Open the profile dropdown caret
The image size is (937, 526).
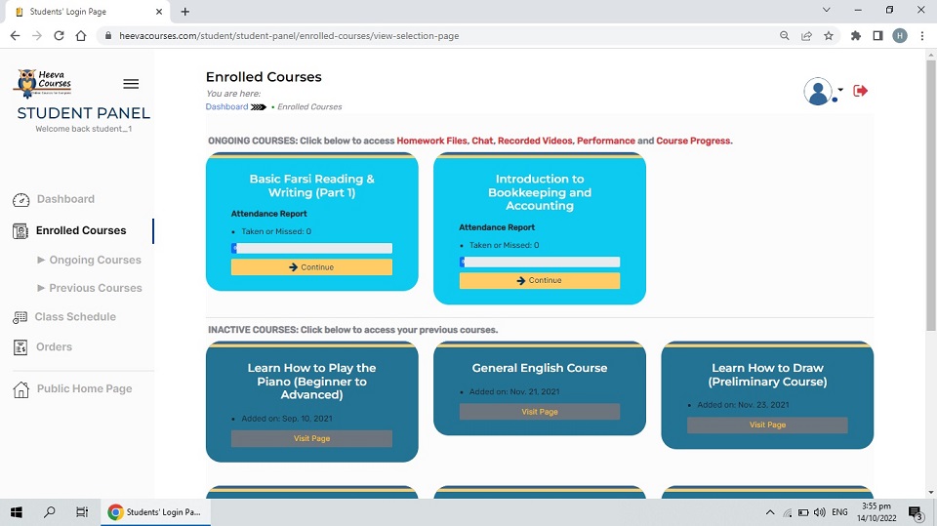click(x=840, y=90)
